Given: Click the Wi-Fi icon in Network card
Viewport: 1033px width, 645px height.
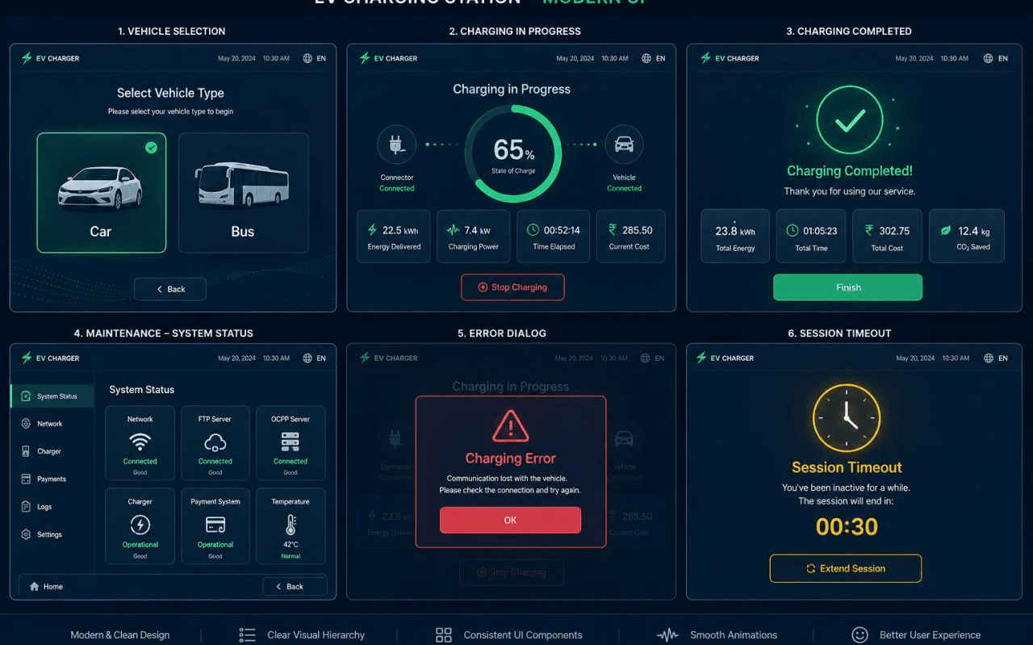Looking at the screenshot, I should click(140, 442).
